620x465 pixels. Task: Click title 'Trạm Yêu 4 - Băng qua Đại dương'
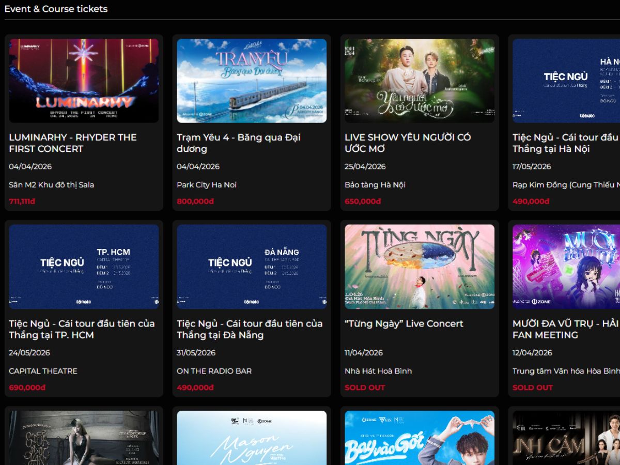(239, 143)
